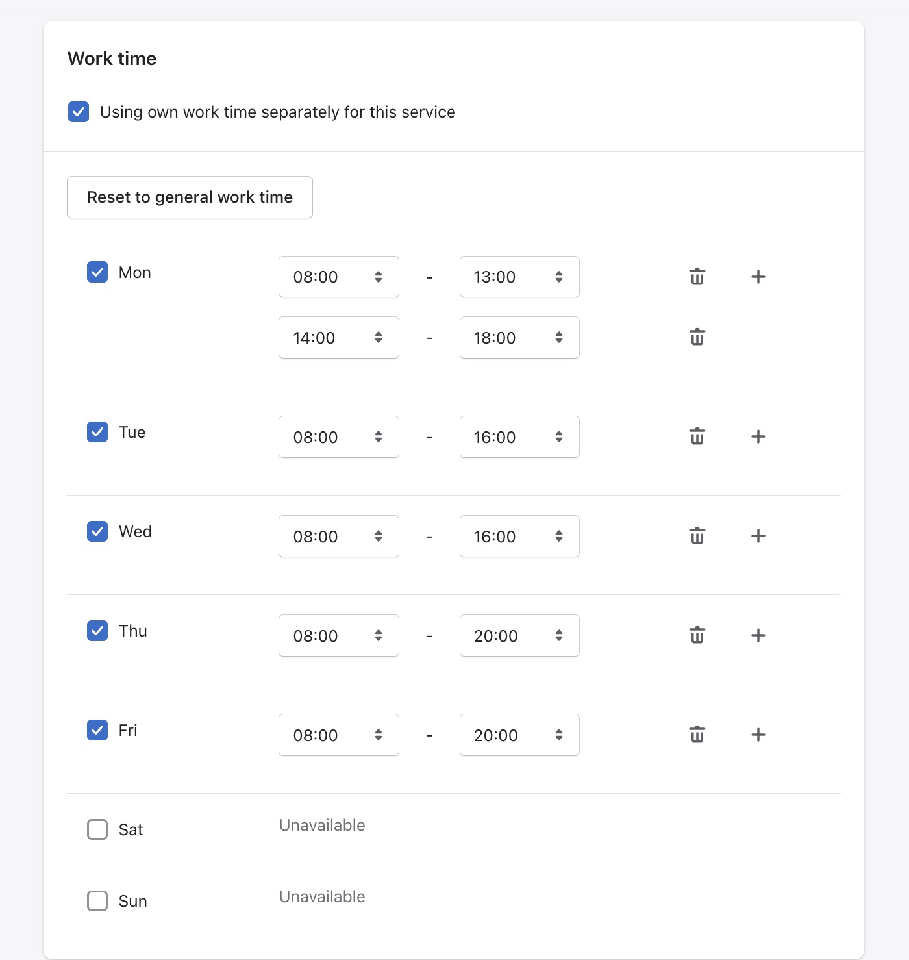Add another interval to Monday
Viewport: 909px width, 960px height.
click(758, 276)
